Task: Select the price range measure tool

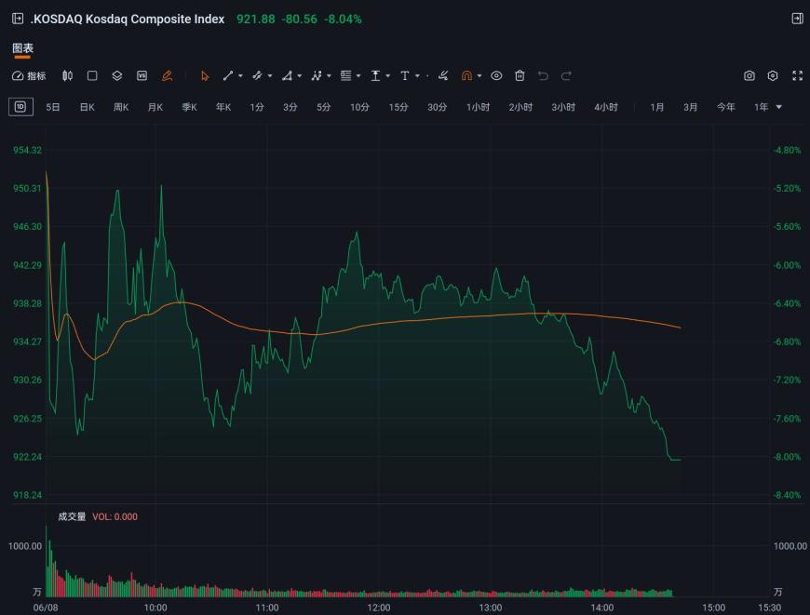Action: coord(375,76)
